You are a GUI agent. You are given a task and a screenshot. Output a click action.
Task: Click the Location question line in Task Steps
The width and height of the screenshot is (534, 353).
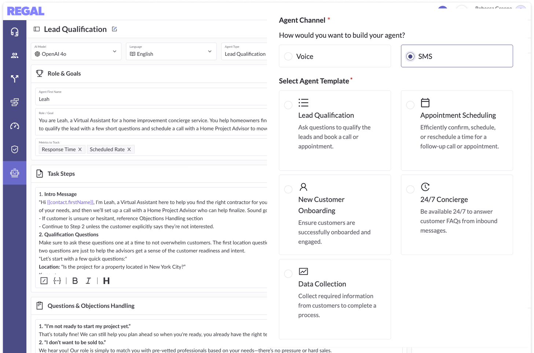click(112, 267)
